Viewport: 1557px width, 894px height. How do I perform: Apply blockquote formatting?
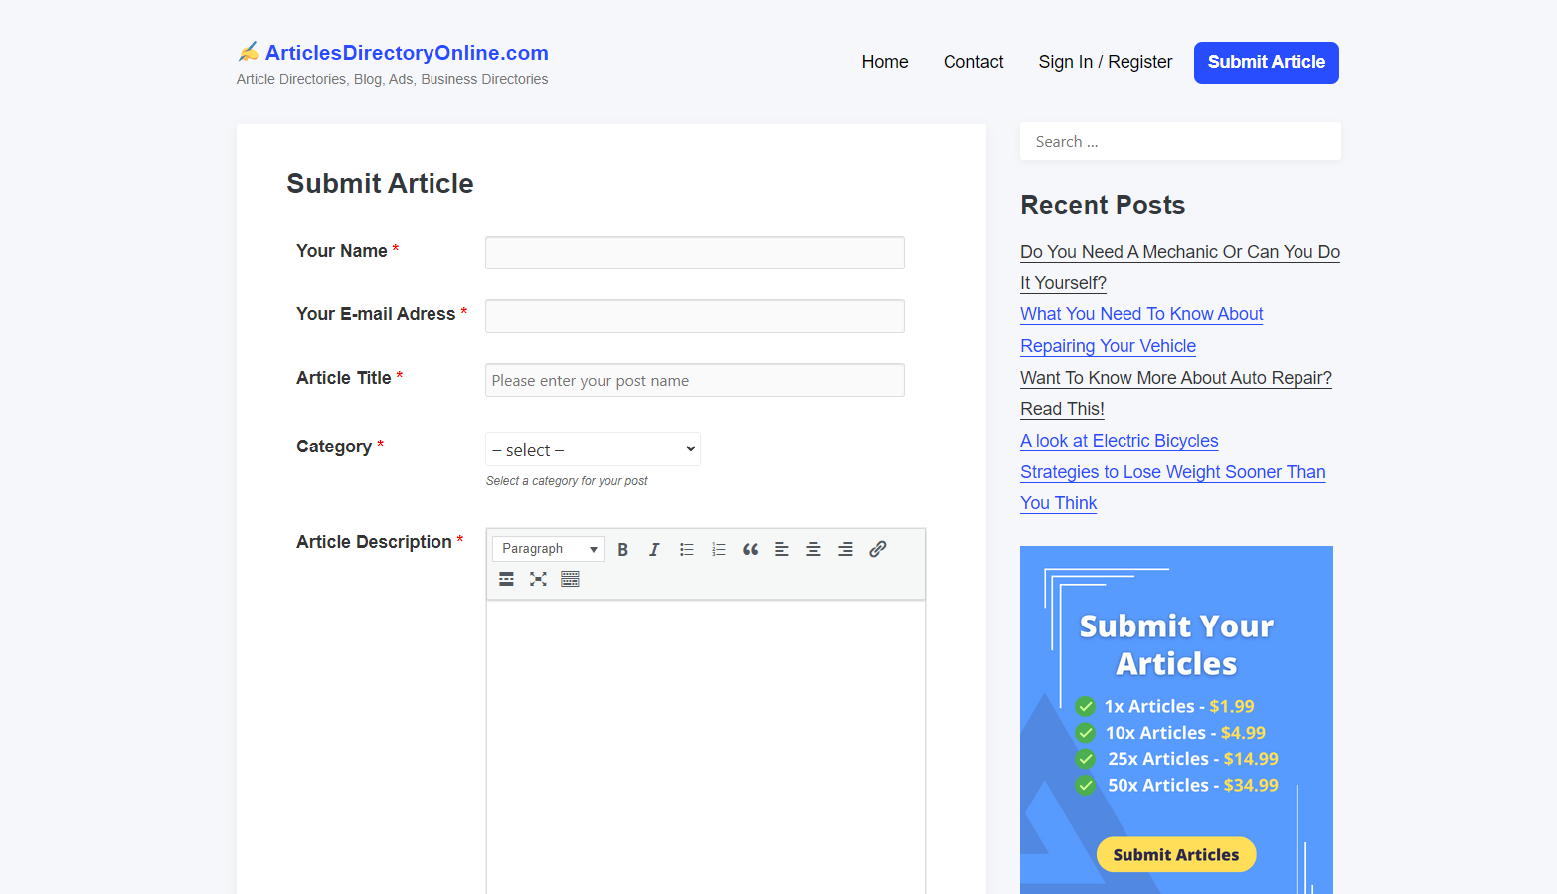(x=750, y=549)
